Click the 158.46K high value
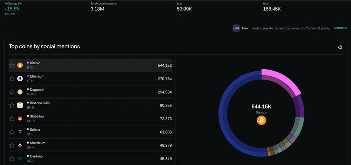This screenshot has width=351, height=165. point(272,9)
